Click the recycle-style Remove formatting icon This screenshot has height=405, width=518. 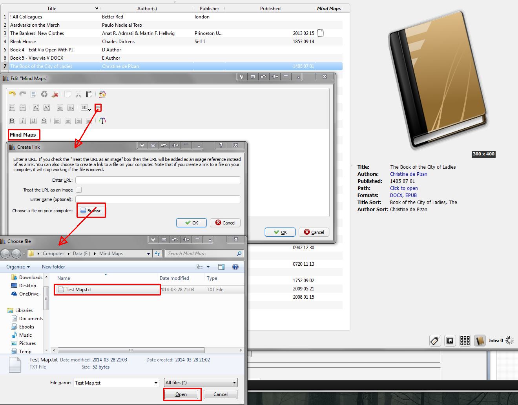pos(44,94)
